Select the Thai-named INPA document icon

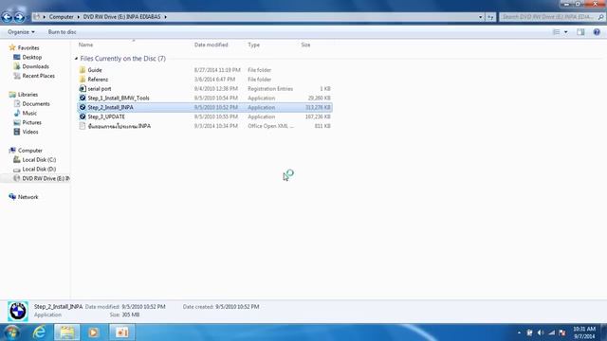coord(83,126)
